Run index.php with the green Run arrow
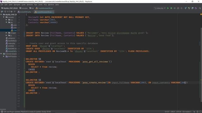Viewport: 202px width, 113px height. point(168,8)
